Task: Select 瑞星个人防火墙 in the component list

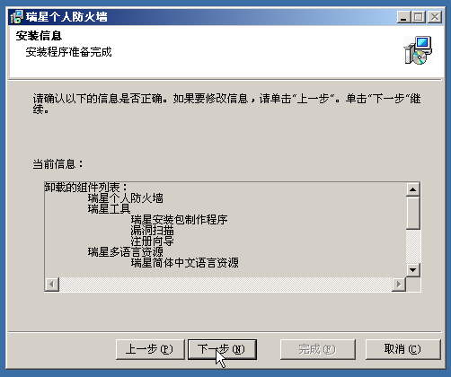Action: point(126,198)
